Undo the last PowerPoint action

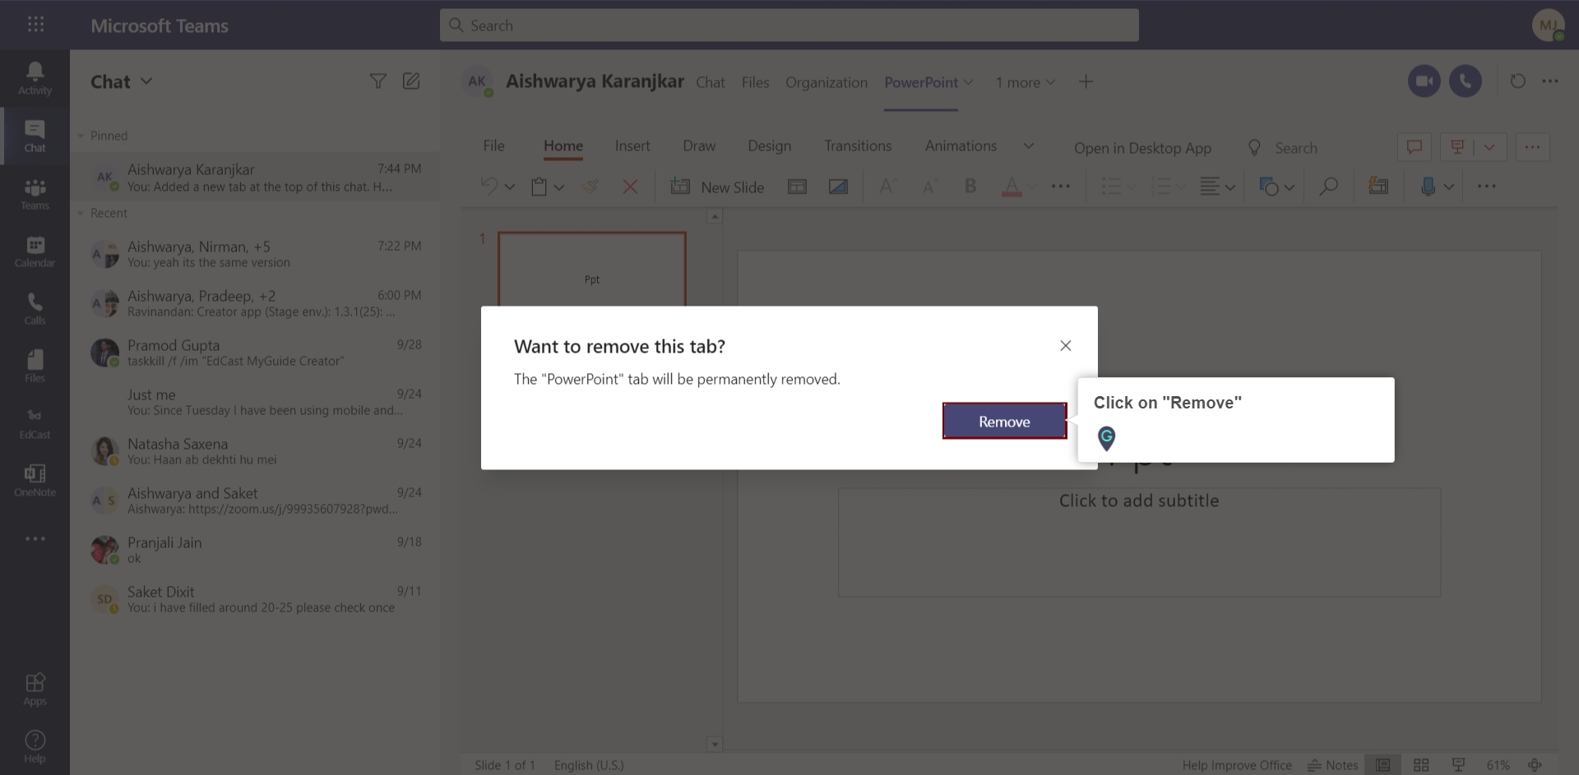(489, 186)
